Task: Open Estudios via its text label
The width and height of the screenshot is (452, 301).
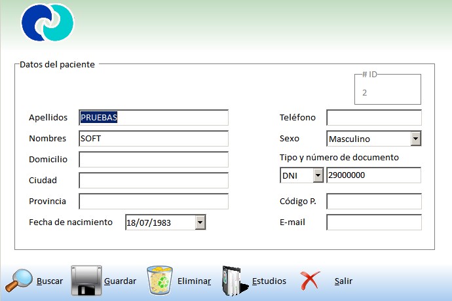Action: pos(269,281)
